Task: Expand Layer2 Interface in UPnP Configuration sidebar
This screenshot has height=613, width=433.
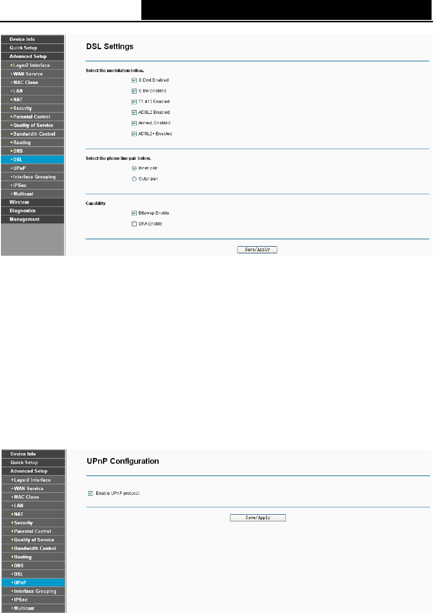Action: [32, 480]
